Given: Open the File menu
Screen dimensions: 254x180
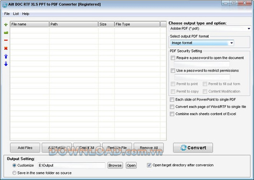Looking at the screenshot, I should click(7, 14).
